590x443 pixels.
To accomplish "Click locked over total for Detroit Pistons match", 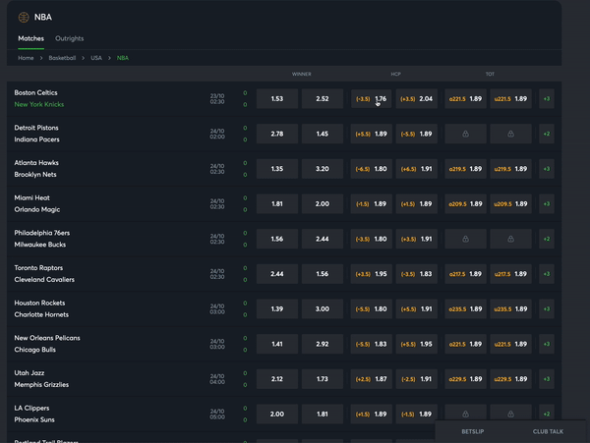I will coord(465,134).
